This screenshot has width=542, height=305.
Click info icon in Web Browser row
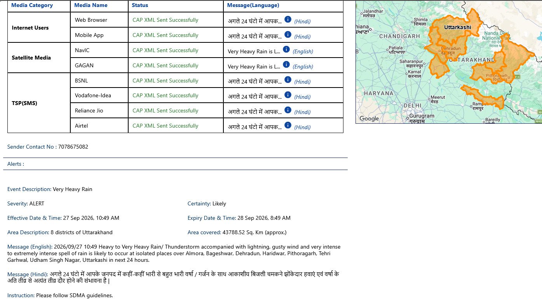[x=288, y=19]
